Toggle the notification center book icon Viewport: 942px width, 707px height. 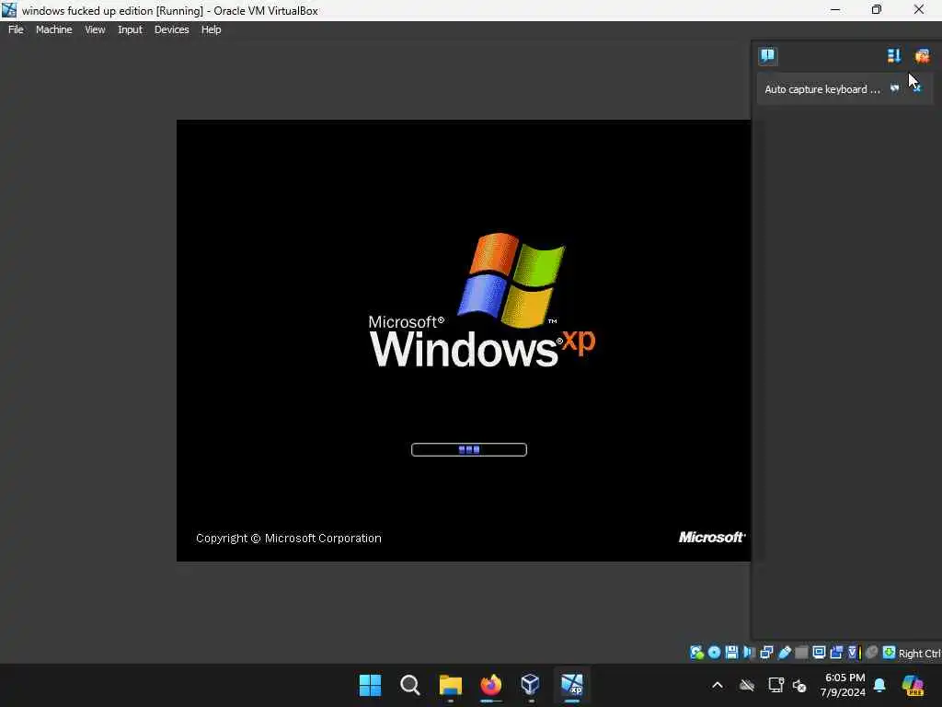point(767,56)
